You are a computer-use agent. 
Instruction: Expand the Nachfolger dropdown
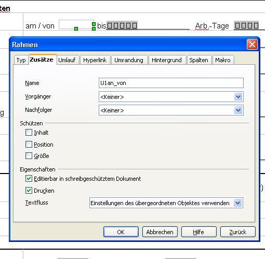click(x=238, y=110)
